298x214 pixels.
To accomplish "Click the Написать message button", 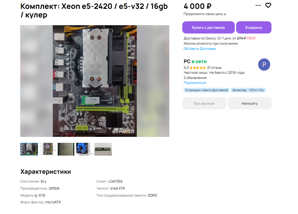I will click(x=250, y=103).
